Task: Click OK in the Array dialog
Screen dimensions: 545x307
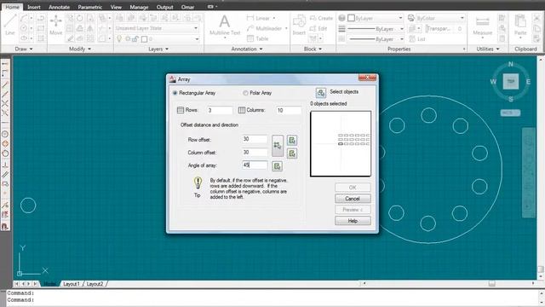Action: [x=353, y=188]
